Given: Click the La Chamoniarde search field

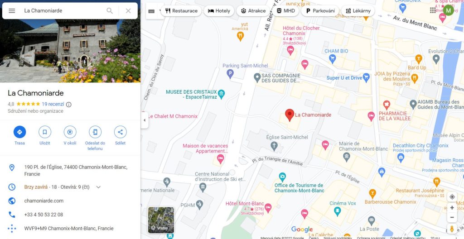Looking at the screenshot, I should [62, 11].
